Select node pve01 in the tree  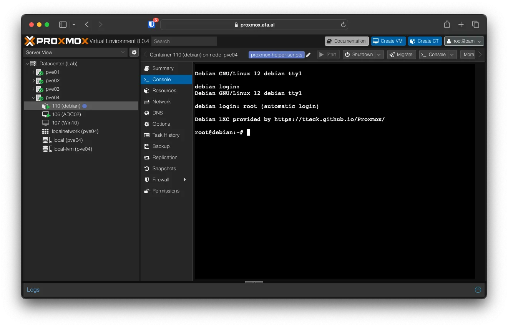click(x=52, y=72)
